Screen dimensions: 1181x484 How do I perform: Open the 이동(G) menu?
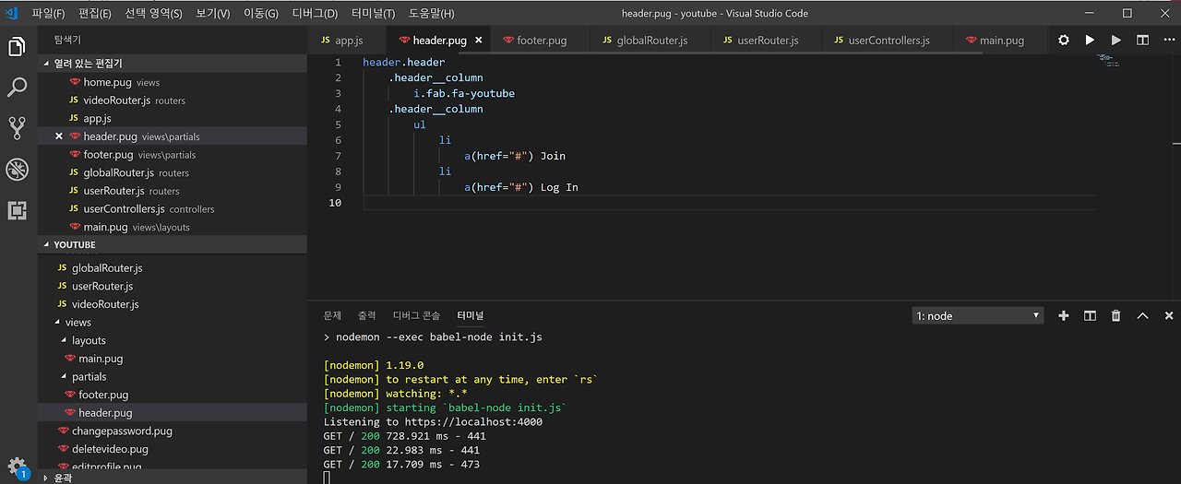(261, 14)
